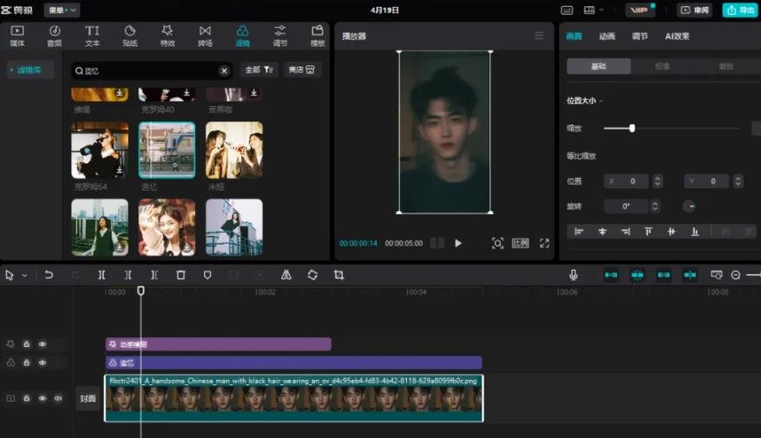The height and width of the screenshot is (438, 761).
Task: Click the rotation dial knob
Action: pyautogui.click(x=689, y=206)
